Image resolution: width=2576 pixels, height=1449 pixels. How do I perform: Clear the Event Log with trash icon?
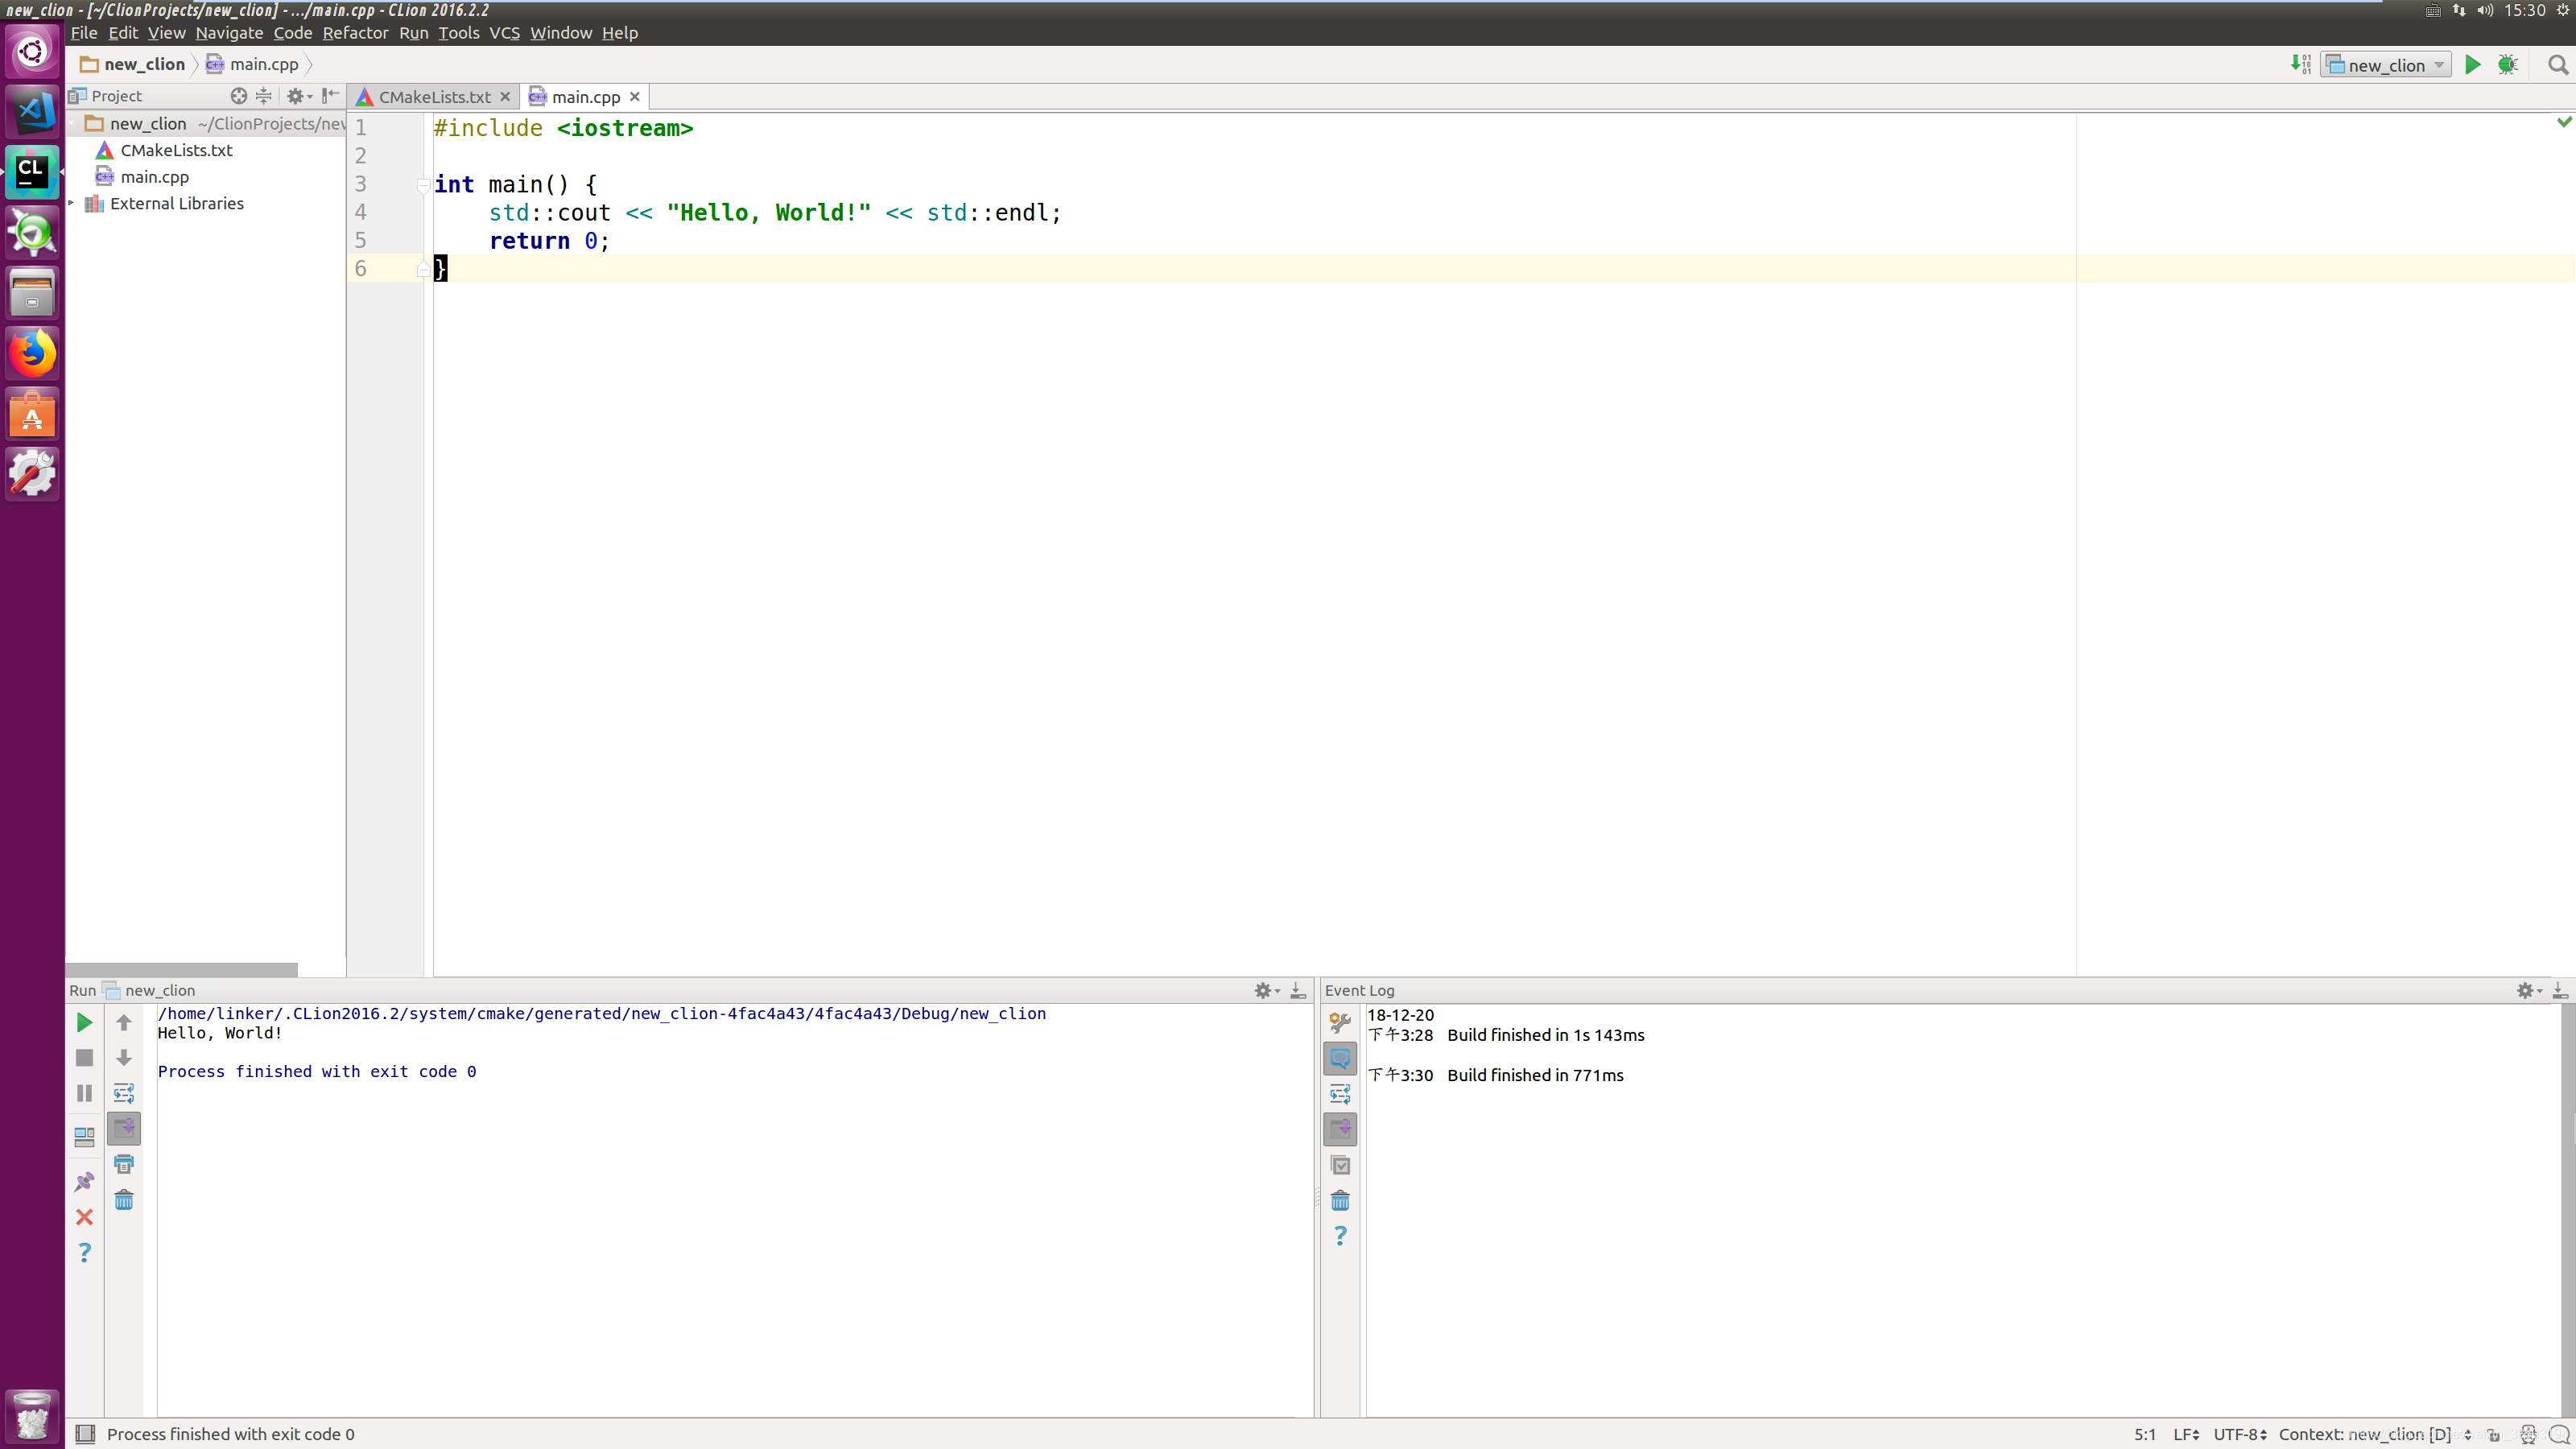pos(1340,1200)
